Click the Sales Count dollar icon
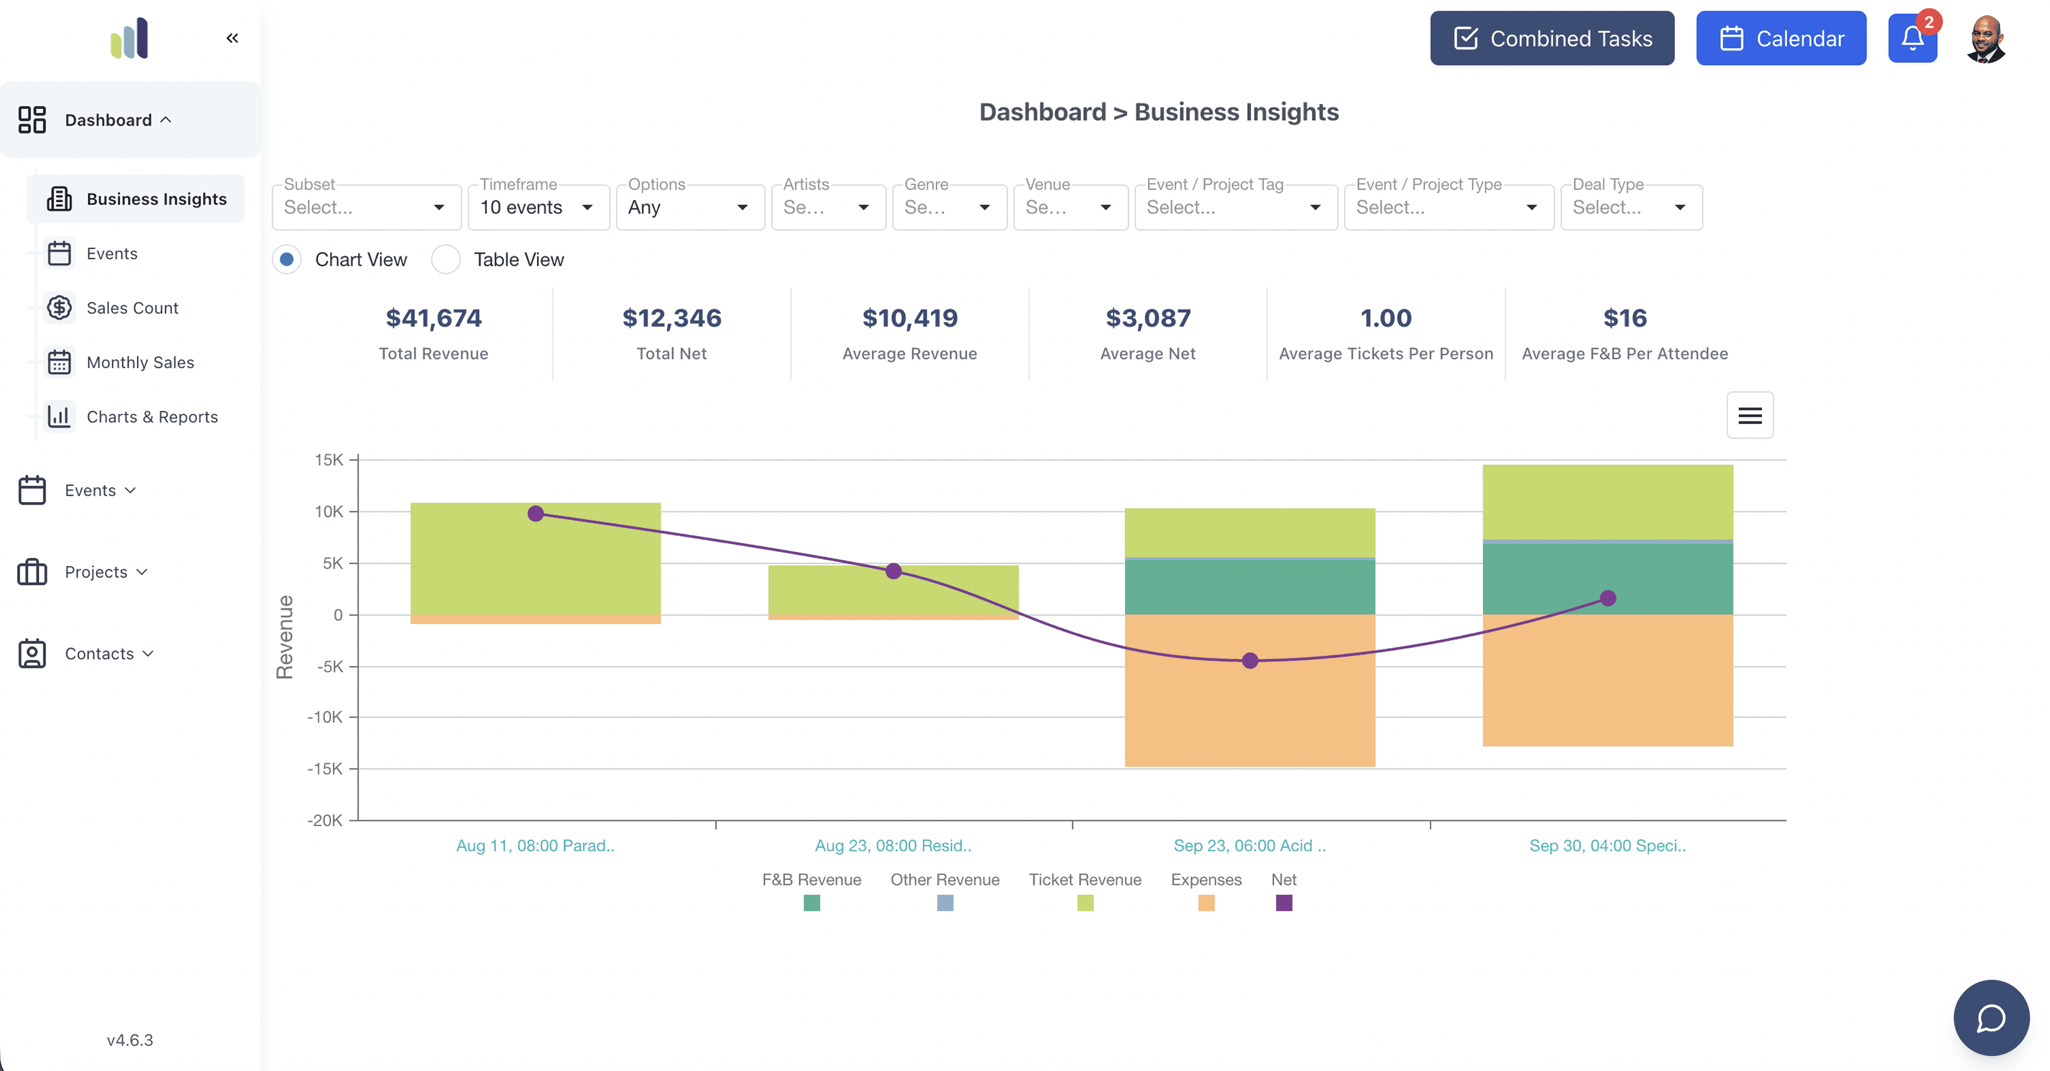Viewport: 2050px width, 1071px height. [59, 308]
